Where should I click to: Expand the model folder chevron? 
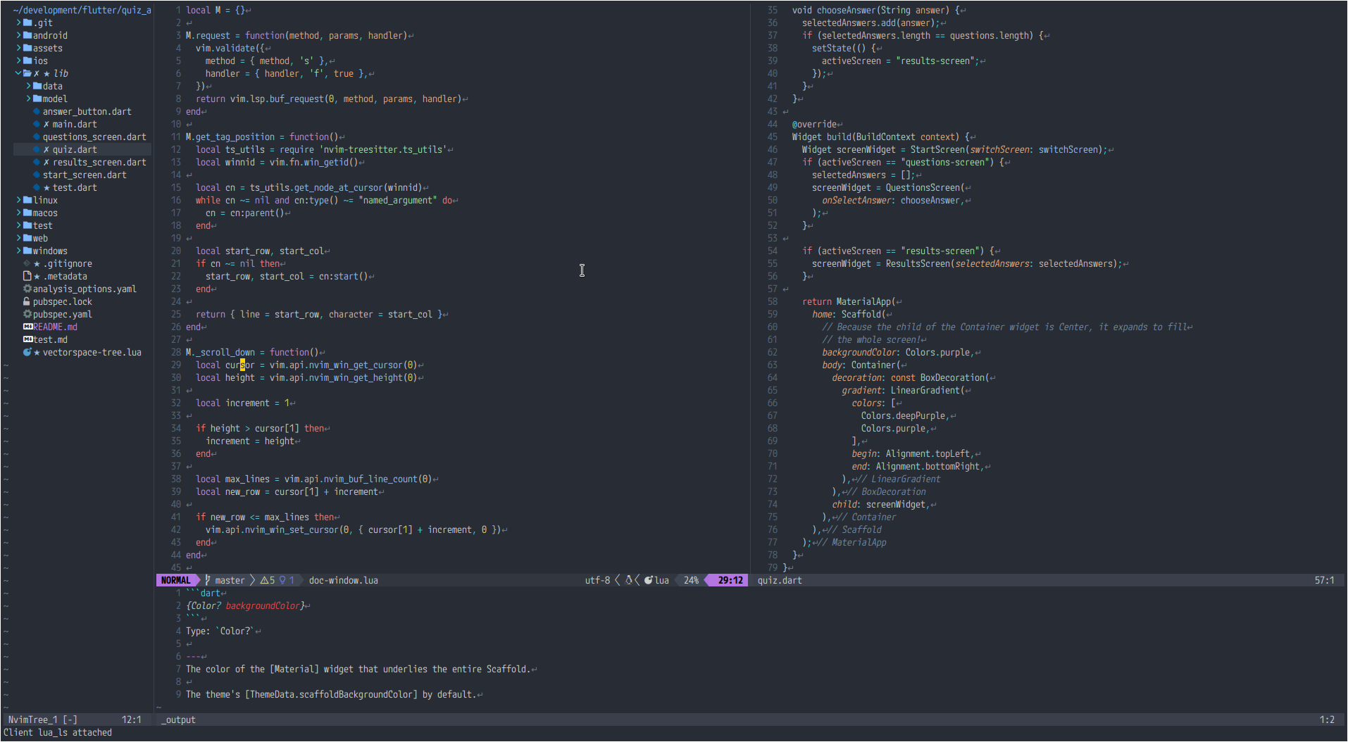point(28,99)
